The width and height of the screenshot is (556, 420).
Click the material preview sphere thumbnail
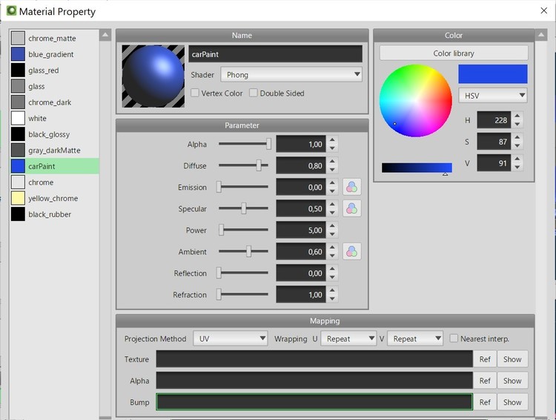153,76
